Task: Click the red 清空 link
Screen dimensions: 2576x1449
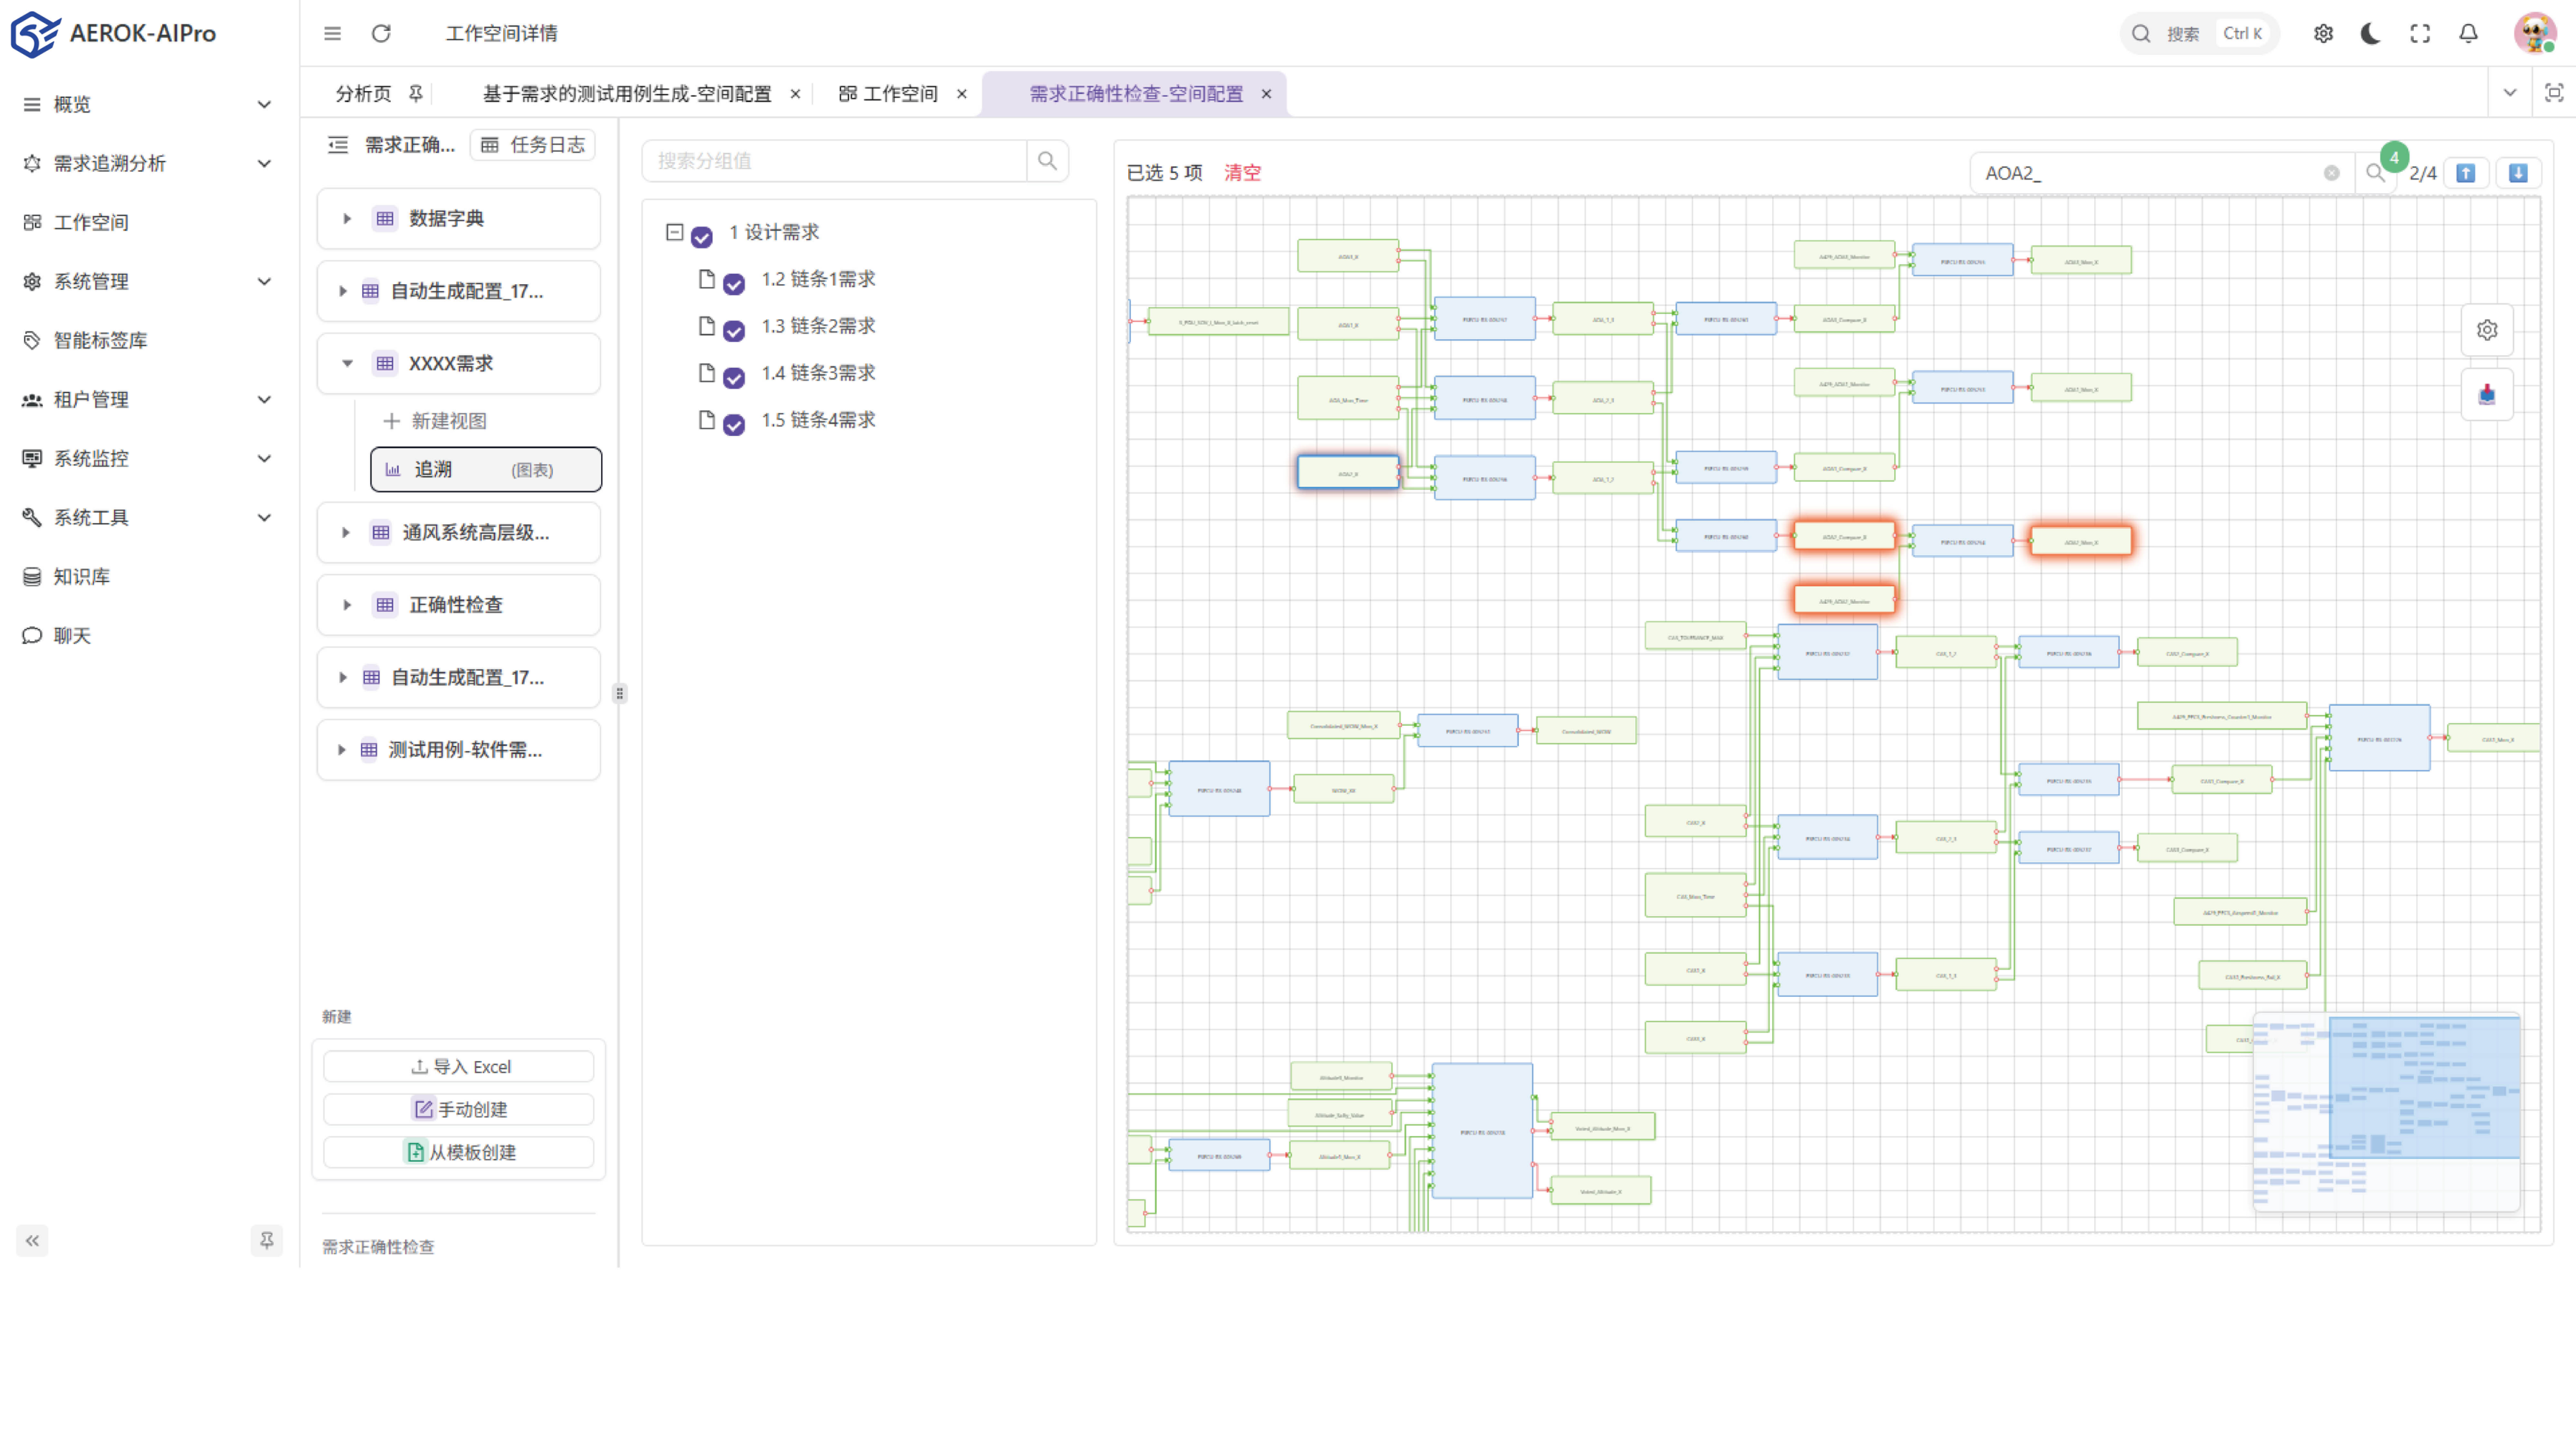Action: pos(1242,173)
